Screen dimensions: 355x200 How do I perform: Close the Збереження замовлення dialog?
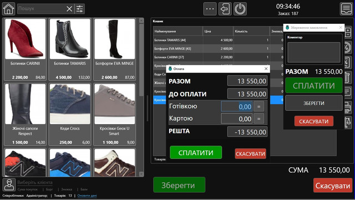341,27
